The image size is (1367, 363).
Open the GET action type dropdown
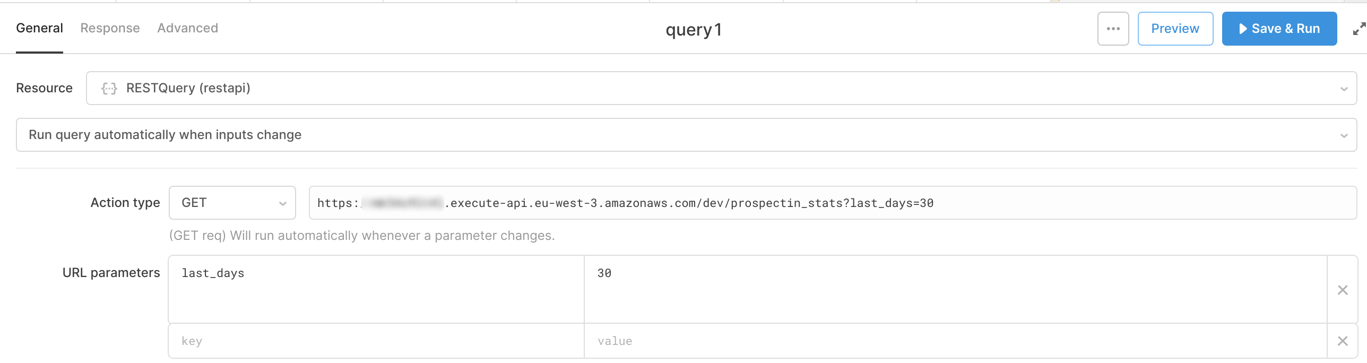pyautogui.click(x=232, y=202)
